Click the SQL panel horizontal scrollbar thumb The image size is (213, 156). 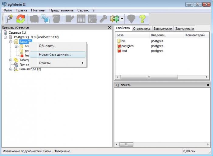(126, 144)
